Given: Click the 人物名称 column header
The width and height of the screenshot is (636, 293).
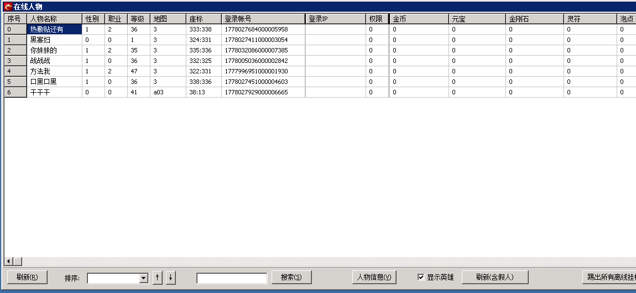Looking at the screenshot, I should [54, 19].
